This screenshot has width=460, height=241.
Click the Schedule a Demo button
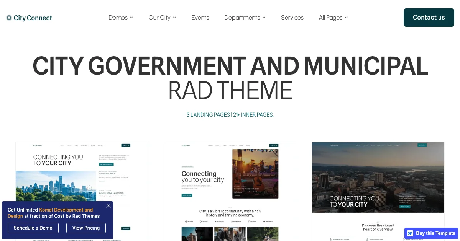click(x=33, y=228)
